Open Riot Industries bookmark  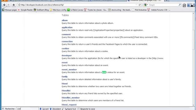[139, 10]
